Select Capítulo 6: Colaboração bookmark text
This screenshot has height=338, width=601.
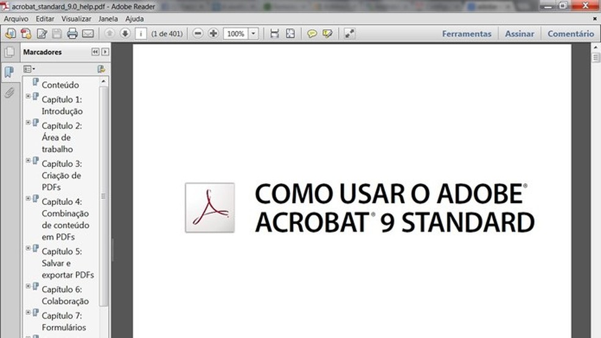coord(65,295)
